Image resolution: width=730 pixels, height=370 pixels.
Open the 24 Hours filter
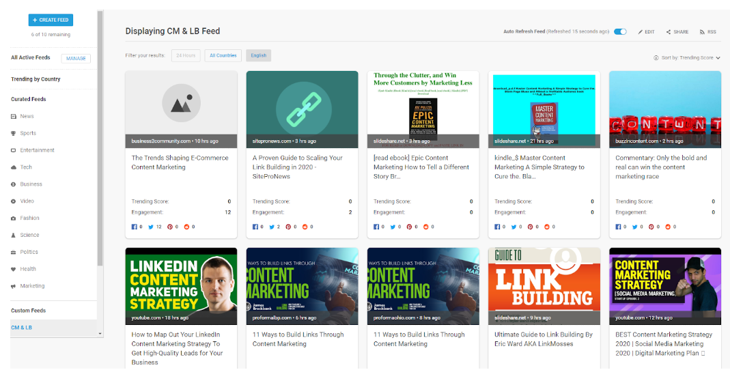click(186, 55)
